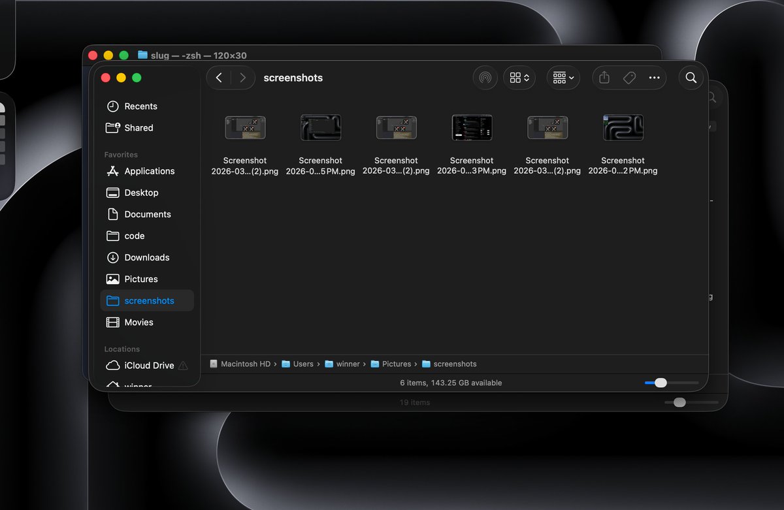Click screenshots in the path bar
Image resolution: width=784 pixels, height=510 pixels.
click(449, 364)
